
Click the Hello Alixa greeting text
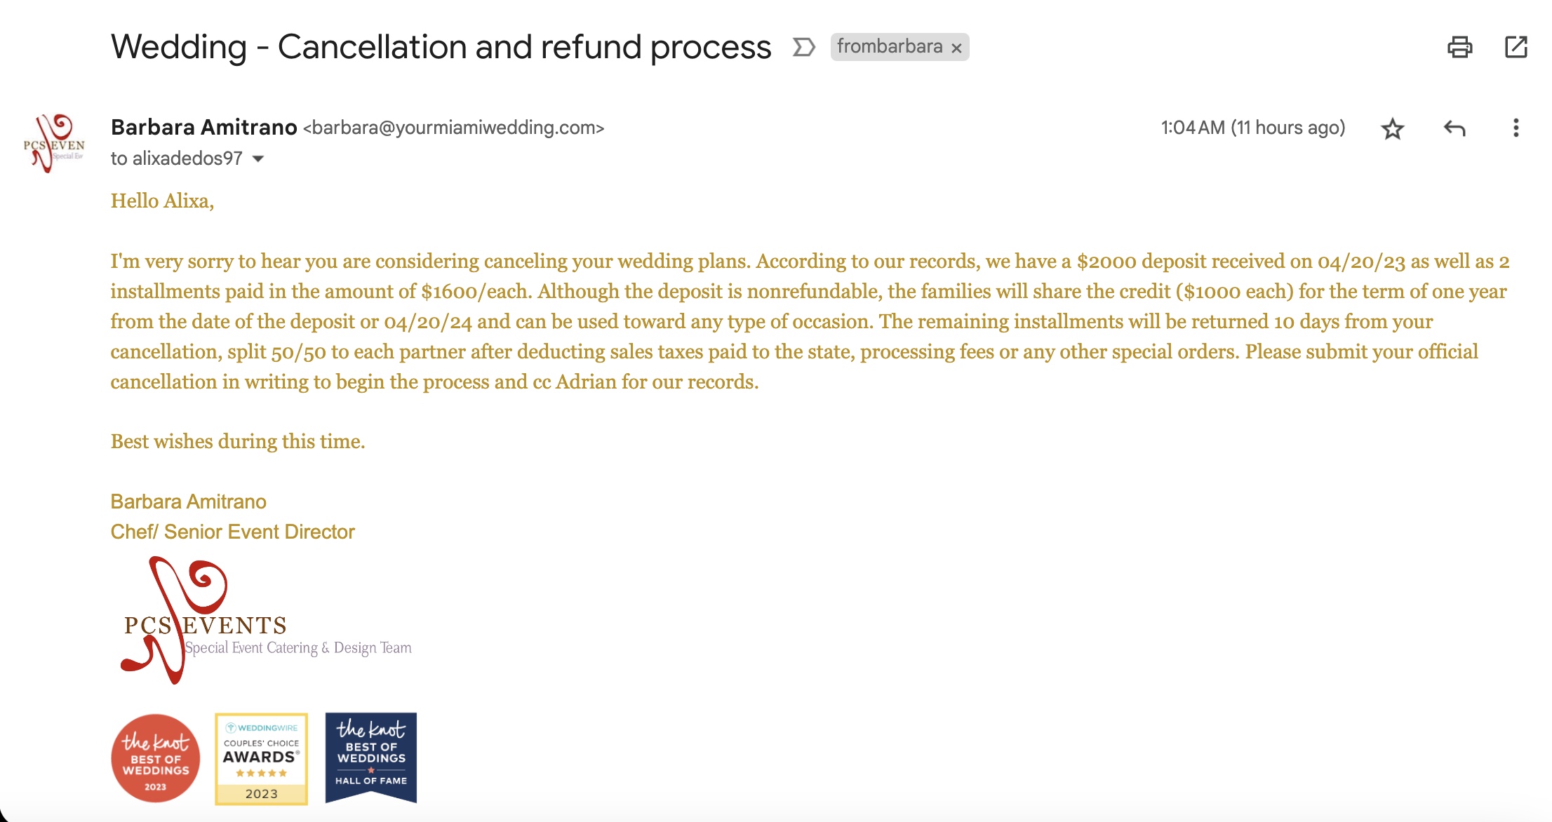[163, 201]
